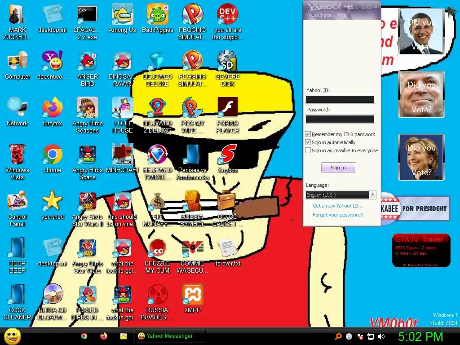Open the Messenger menu in Yahoo Messenger
The height and width of the screenshot is (345, 460).
(x=318, y=15)
